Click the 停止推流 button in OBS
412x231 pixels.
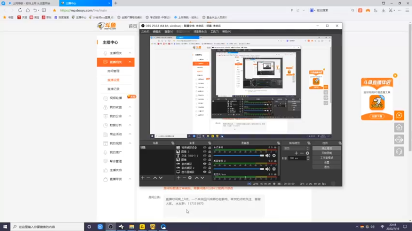coord(327,148)
